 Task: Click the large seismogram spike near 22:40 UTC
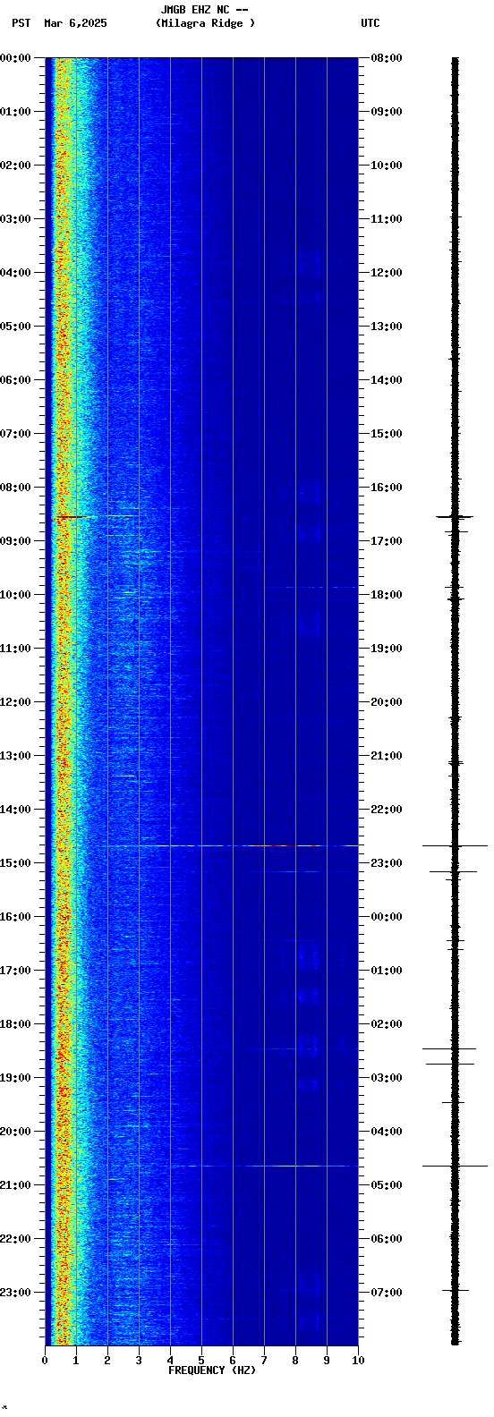(456, 845)
